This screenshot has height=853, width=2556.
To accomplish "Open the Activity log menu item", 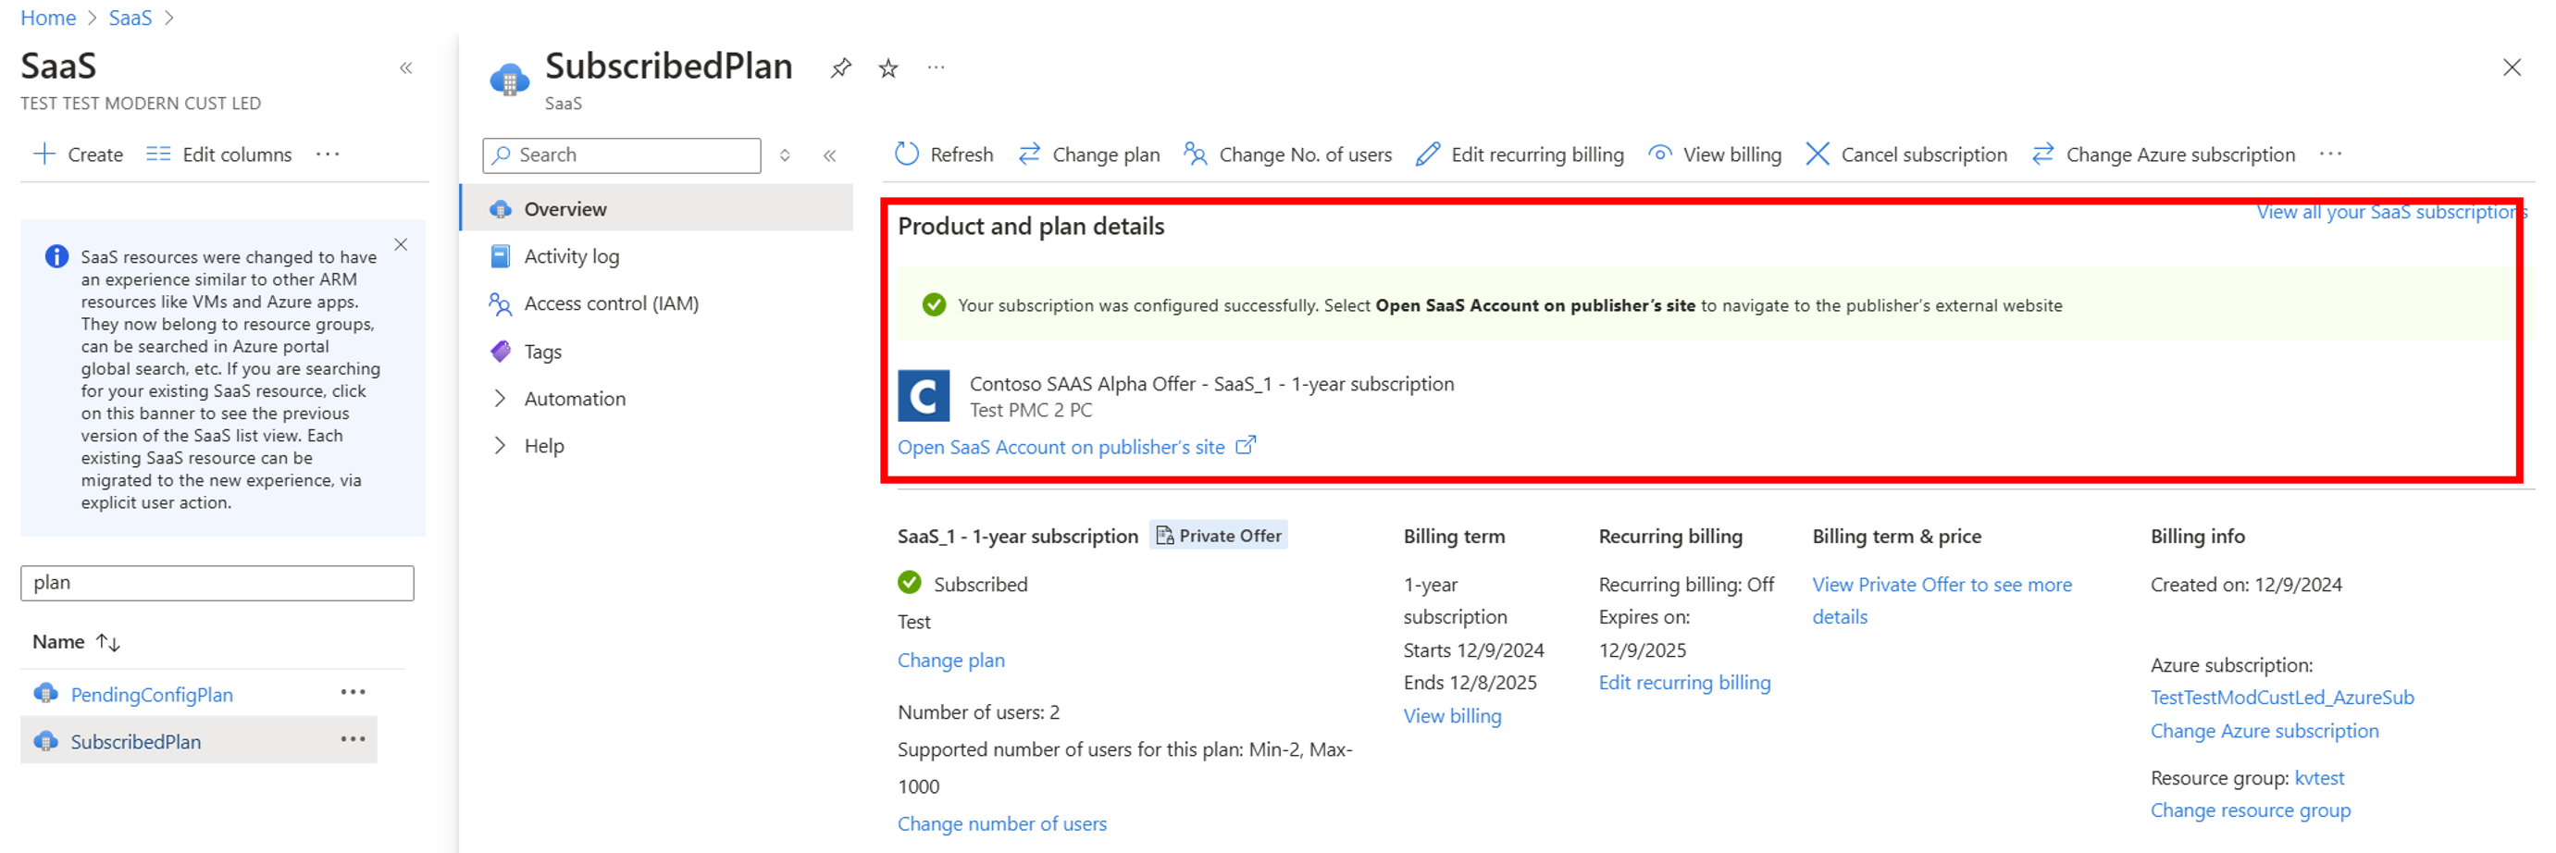I will click(572, 256).
